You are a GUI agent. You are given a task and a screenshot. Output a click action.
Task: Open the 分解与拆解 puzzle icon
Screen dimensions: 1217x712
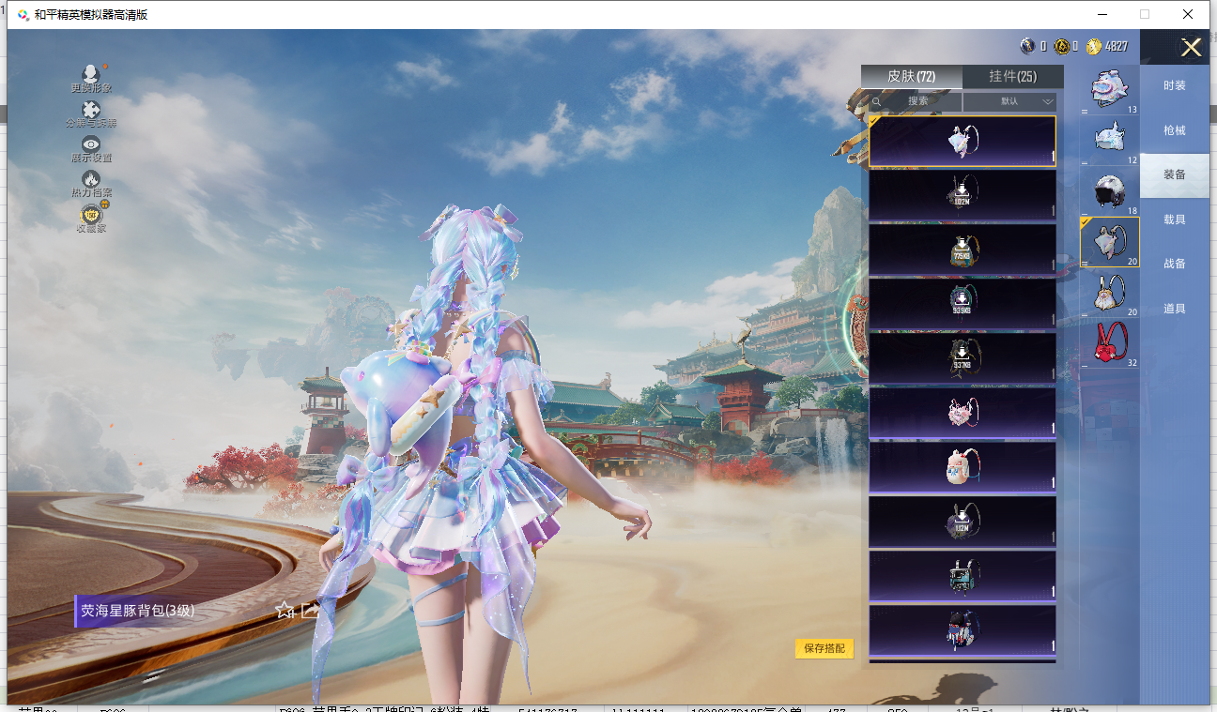tap(91, 110)
